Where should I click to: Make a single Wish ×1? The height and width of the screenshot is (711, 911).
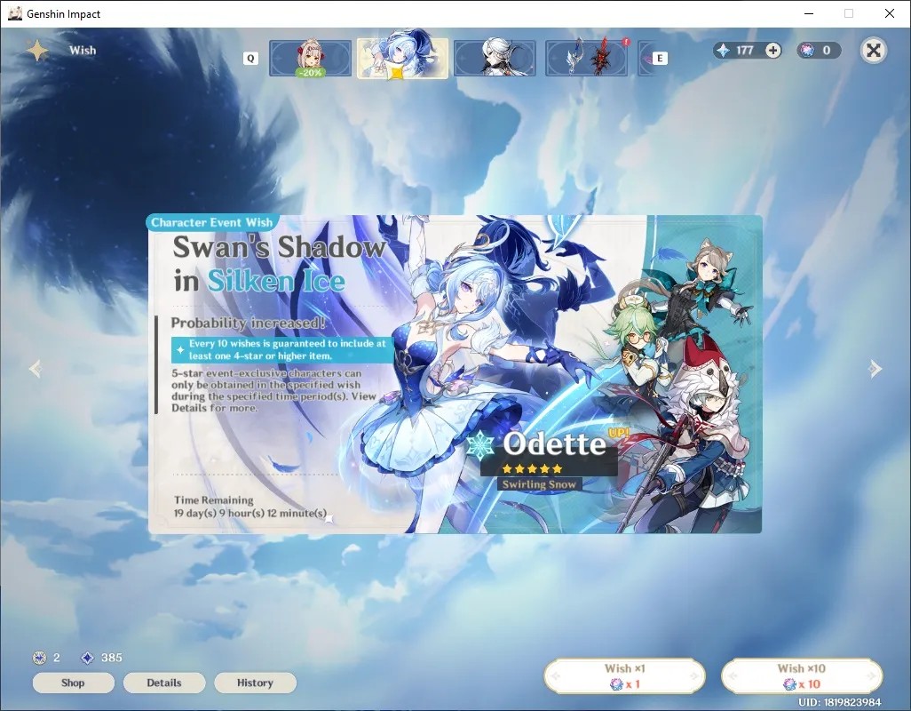624,676
